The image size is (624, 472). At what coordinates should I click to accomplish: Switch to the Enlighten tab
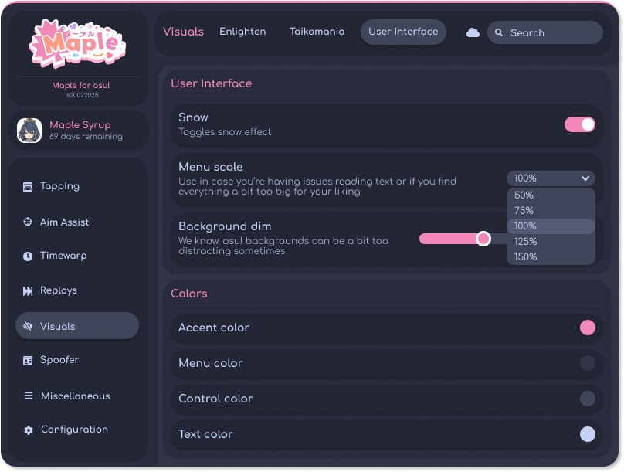(242, 32)
